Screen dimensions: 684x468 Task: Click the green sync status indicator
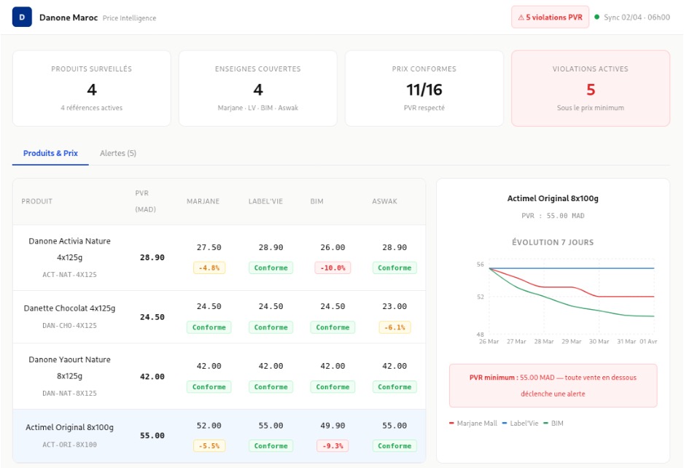pyautogui.click(x=596, y=17)
